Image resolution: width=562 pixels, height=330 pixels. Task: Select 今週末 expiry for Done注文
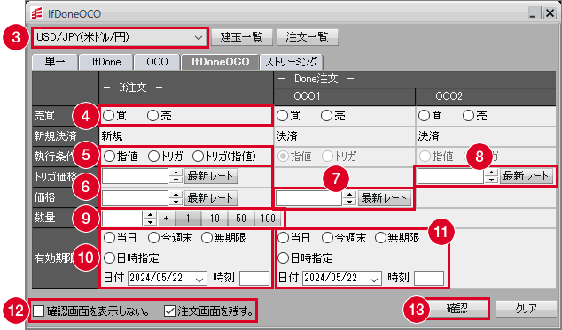pos(327,238)
